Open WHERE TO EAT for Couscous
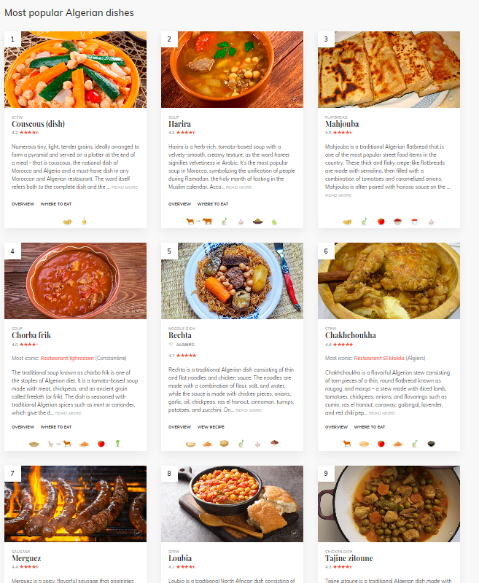Viewport: 479px width, 583px height. pos(56,204)
